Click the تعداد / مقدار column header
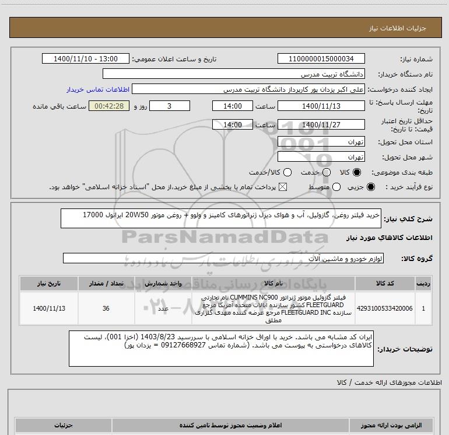The image size is (449, 435). [106, 283]
